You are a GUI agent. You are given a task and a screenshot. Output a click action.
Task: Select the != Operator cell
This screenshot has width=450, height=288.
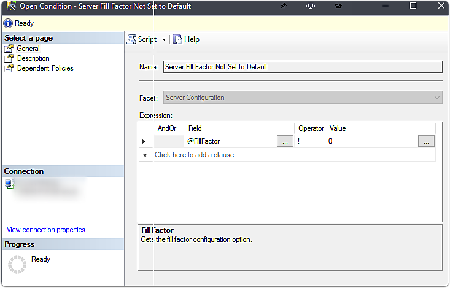[x=309, y=141]
